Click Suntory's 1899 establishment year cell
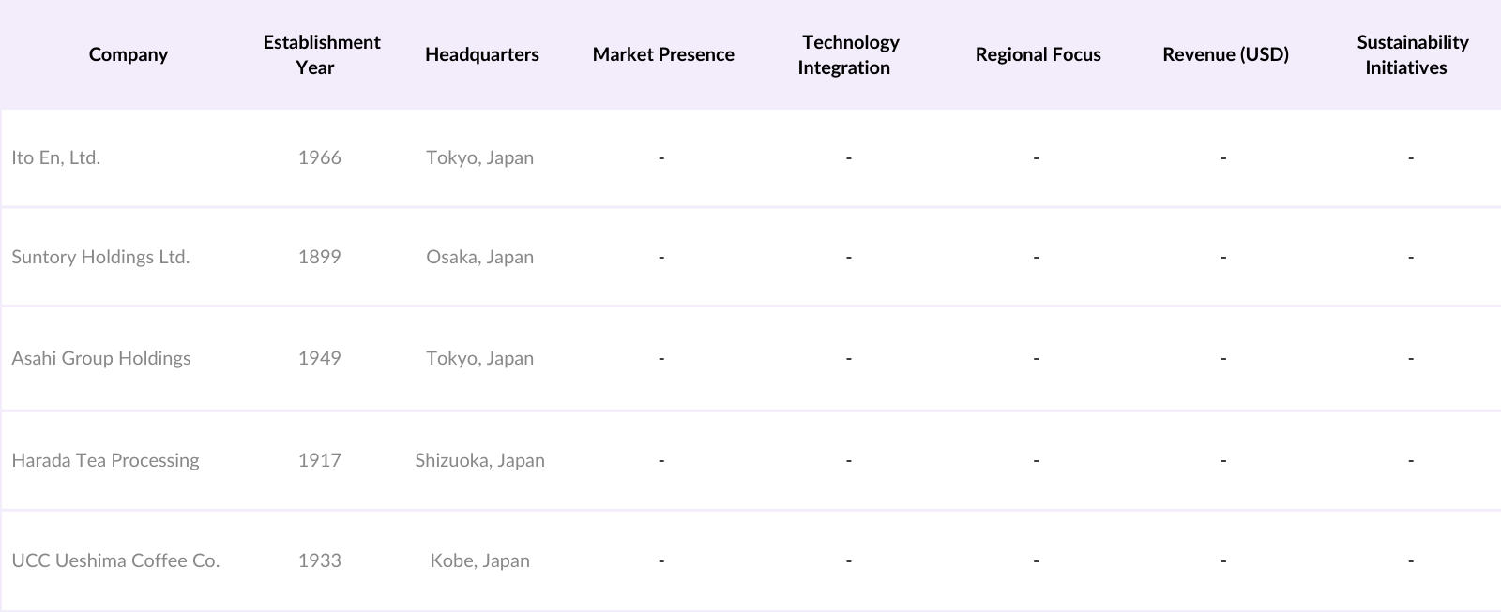This screenshot has height=612, width=1501. pos(320,257)
